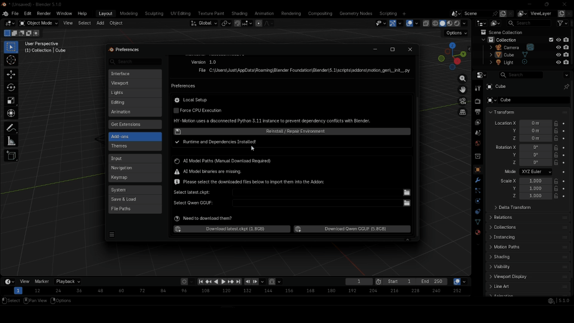Click Select latest.ckpt path field
This screenshot has height=323, width=574.
pos(317,192)
